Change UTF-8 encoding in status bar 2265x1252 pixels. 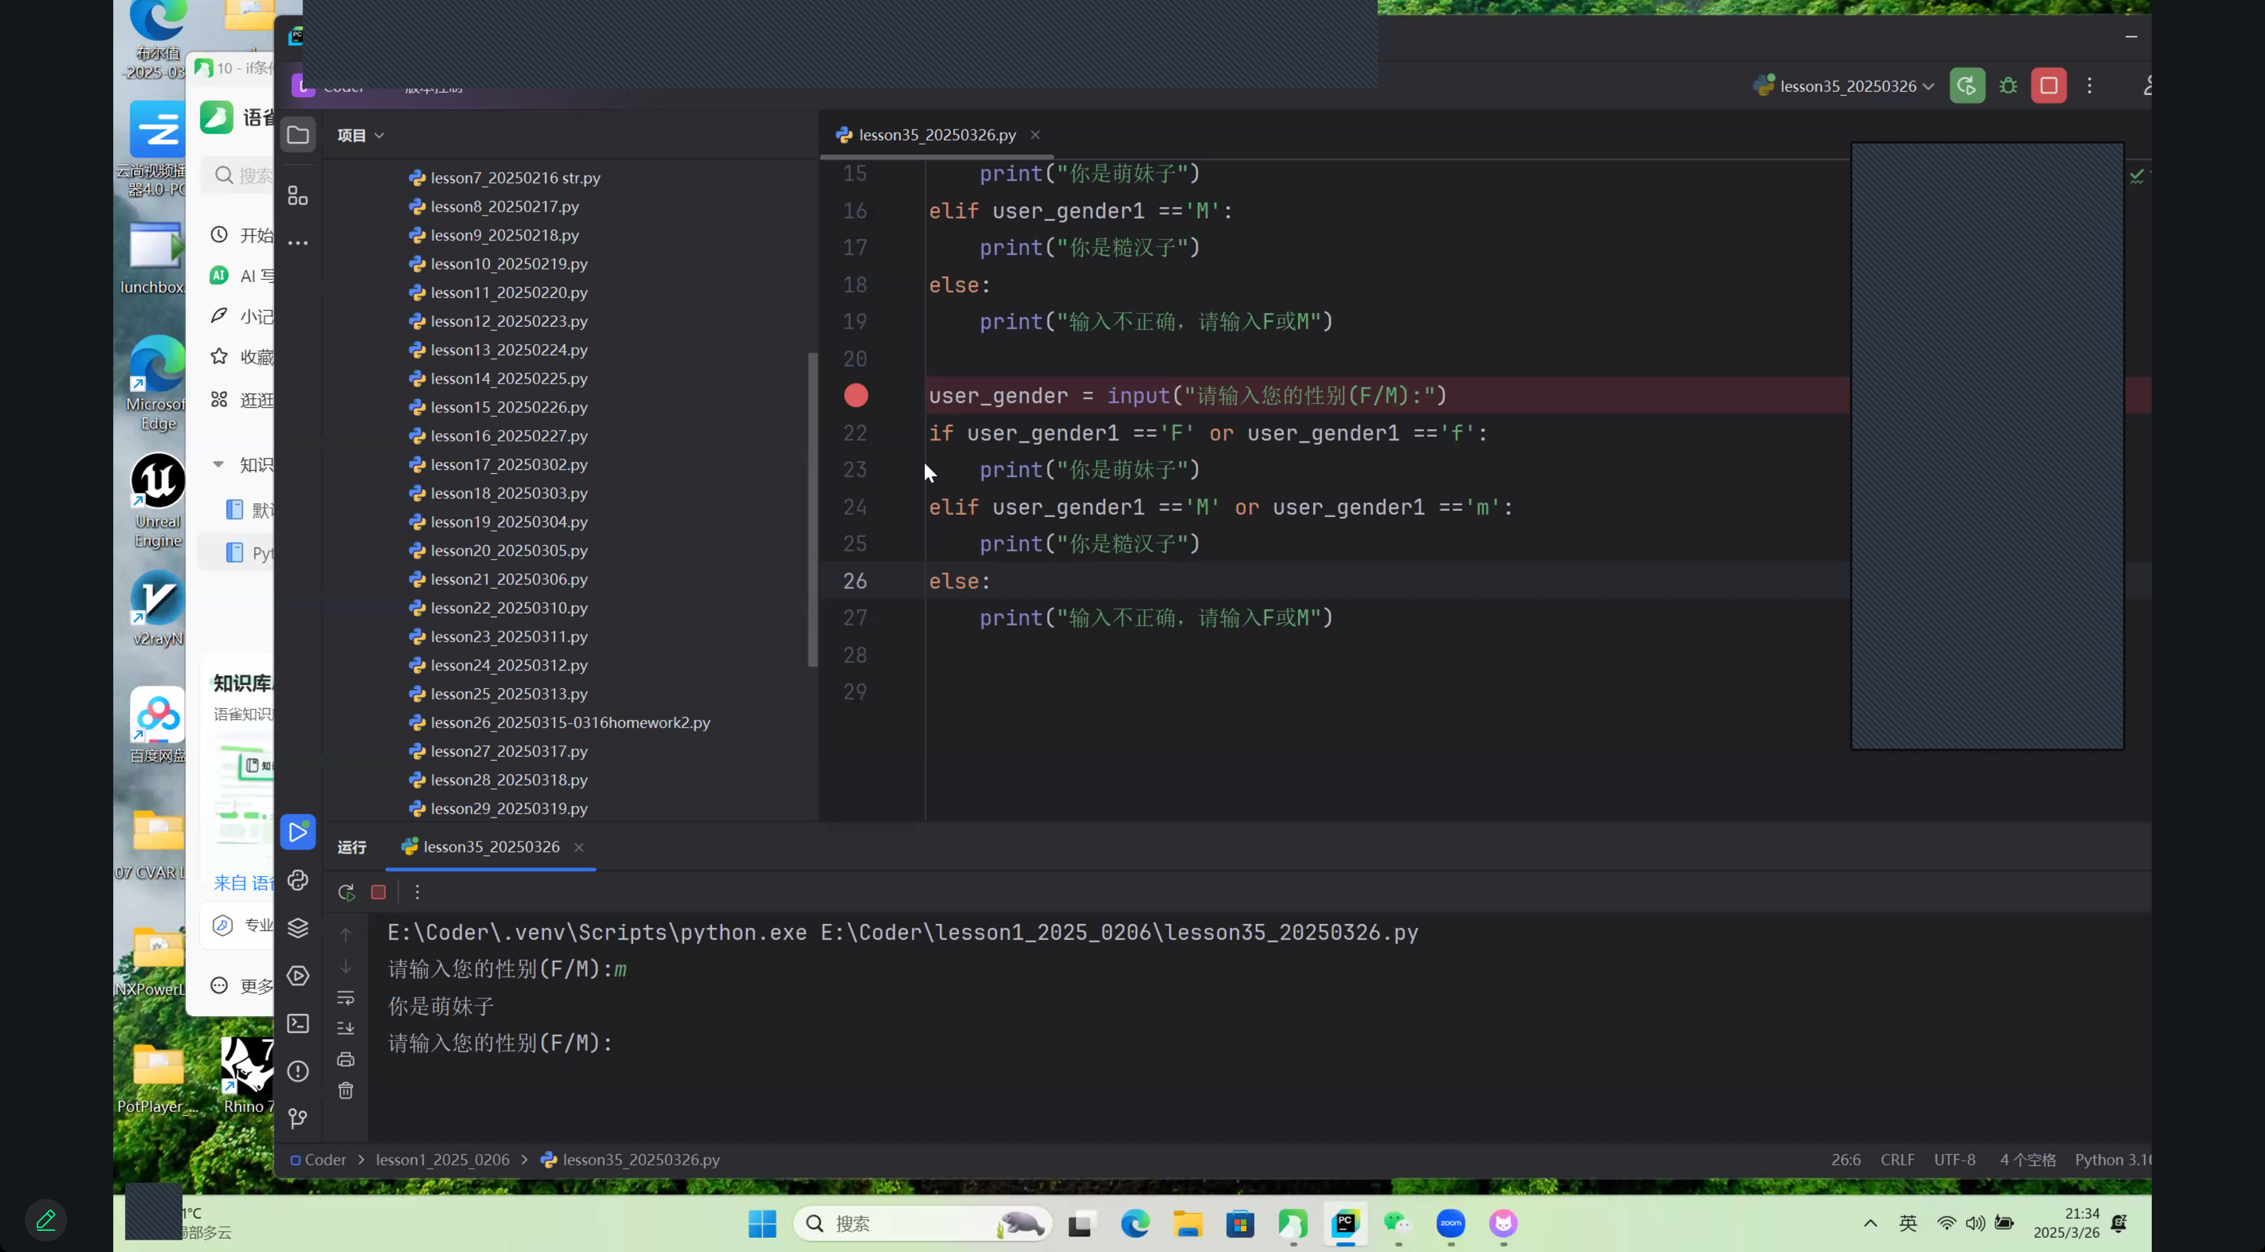click(x=1954, y=1160)
